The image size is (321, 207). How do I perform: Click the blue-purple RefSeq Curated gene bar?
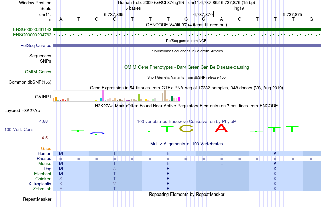point(187,45)
